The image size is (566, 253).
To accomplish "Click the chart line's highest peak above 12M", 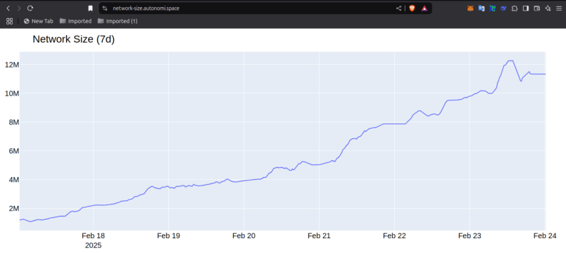I will (510, 61).
